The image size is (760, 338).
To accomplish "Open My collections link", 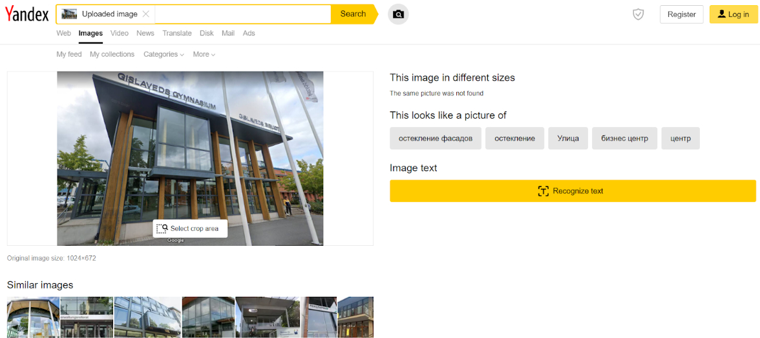I will point(112,54).
